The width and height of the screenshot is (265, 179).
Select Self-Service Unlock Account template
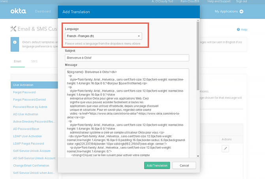tap(32, 151)
